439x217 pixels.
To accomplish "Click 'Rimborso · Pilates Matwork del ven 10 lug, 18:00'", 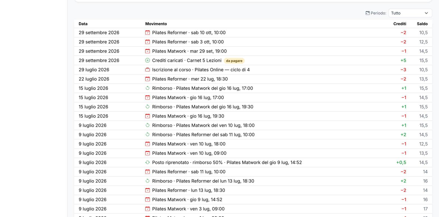I will (x=203, y=125).
